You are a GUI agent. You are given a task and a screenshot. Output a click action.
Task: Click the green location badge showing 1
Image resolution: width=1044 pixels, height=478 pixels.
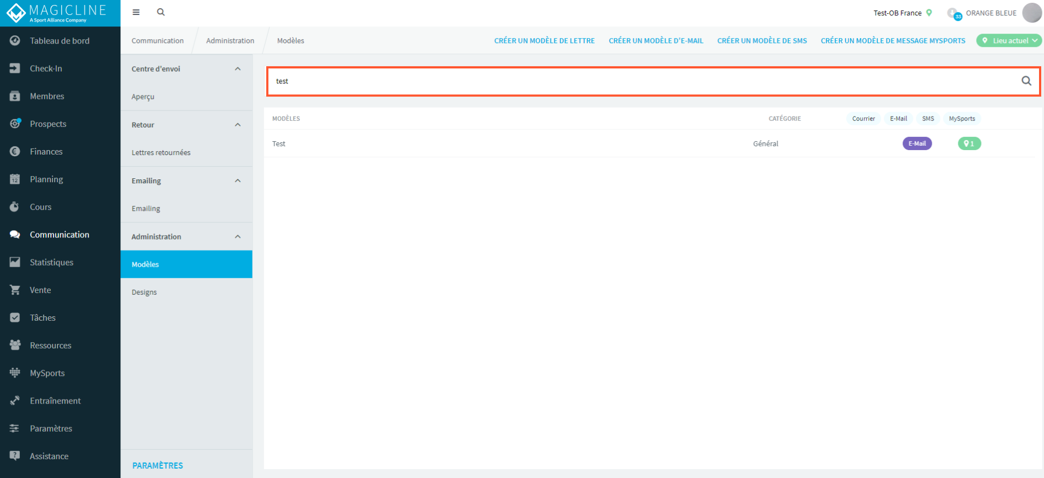click(x=969, y=144)
